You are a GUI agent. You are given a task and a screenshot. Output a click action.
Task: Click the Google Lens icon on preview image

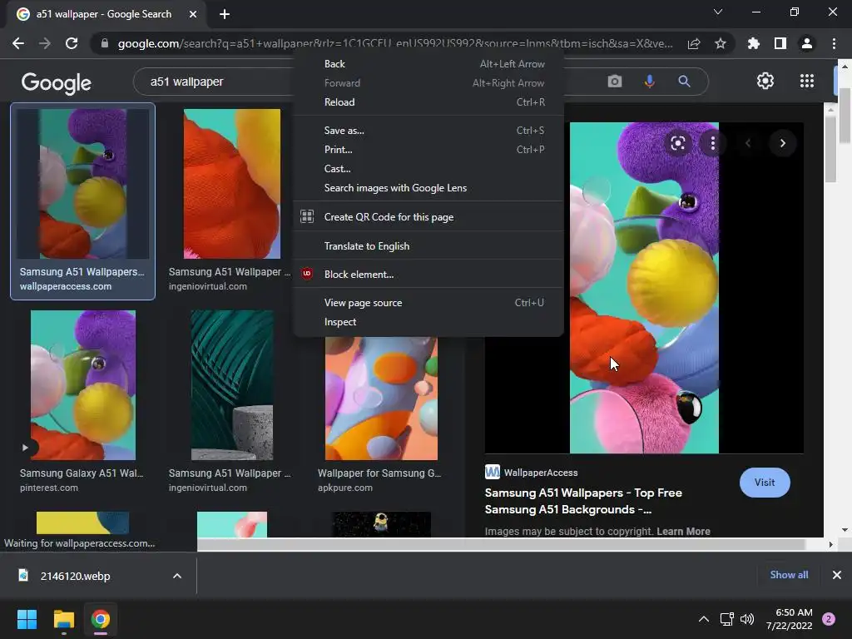pos(677,143)
